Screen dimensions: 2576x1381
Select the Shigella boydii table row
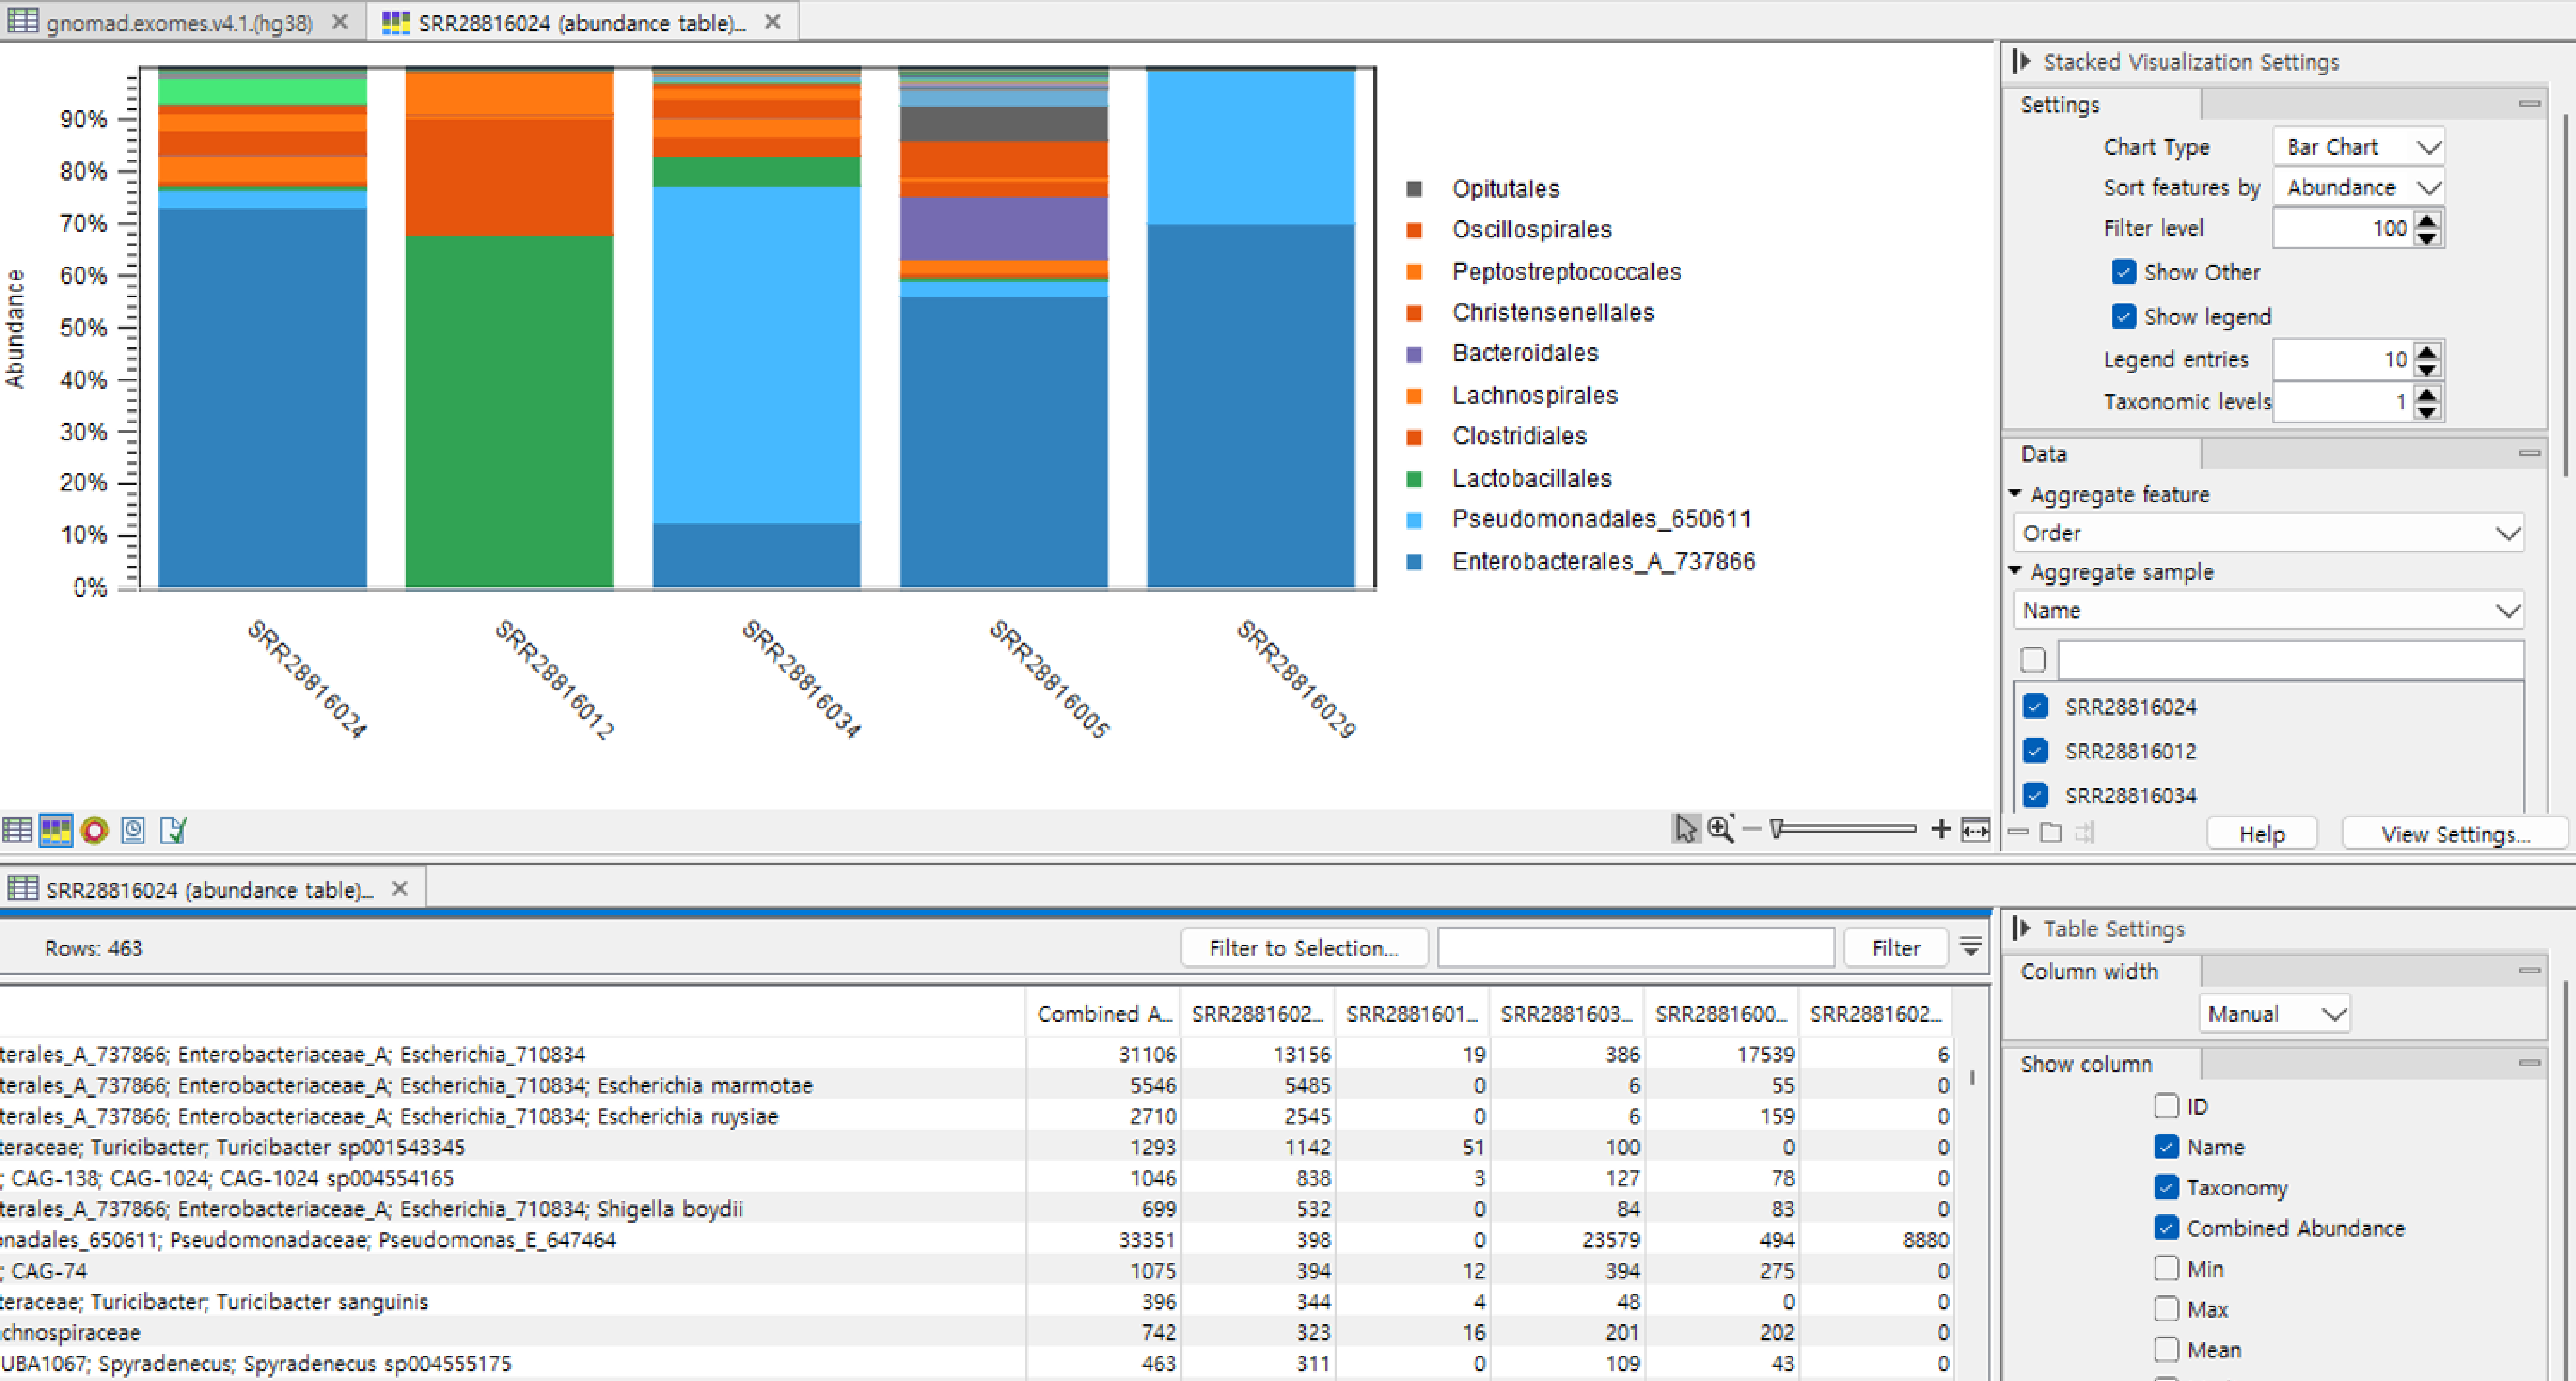click(975, 1208)
